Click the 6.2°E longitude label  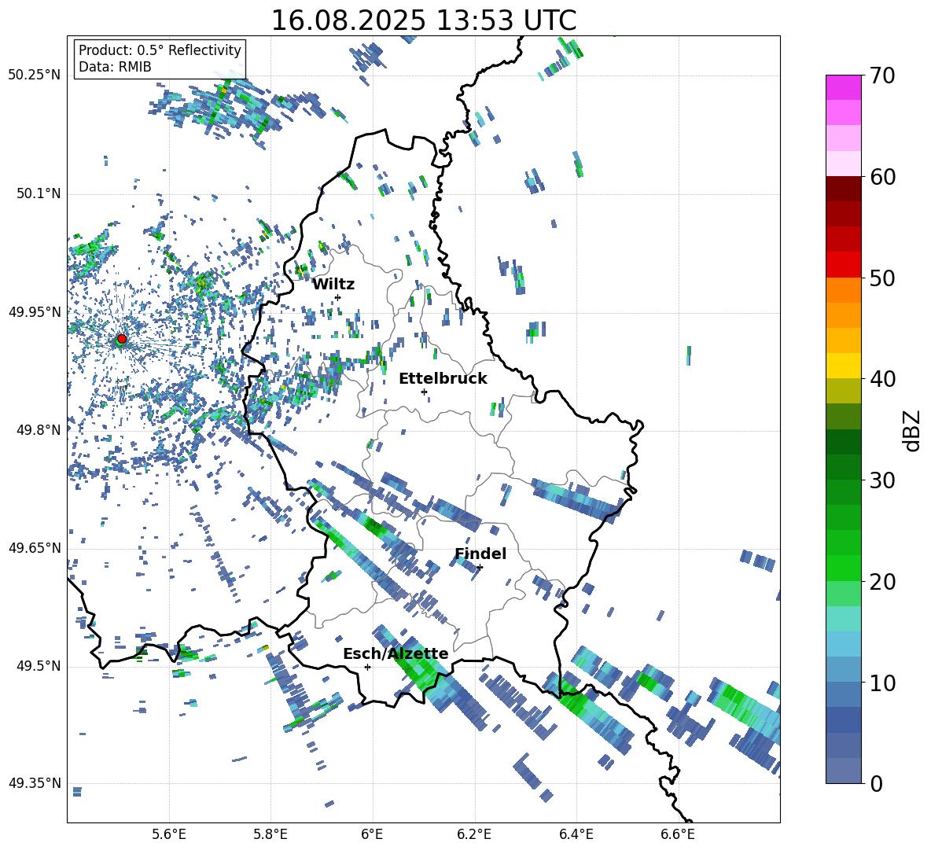pos(474,834)
